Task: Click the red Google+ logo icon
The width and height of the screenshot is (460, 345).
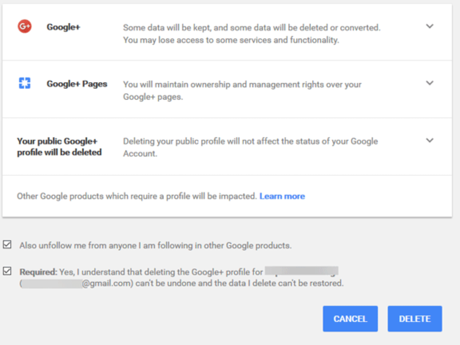Action: click(x=25, y=26)
